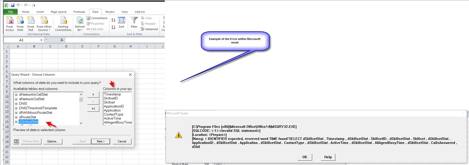Open Connections in the ribbon
Viewport: 469px width, 165px height.
[97, 18]
